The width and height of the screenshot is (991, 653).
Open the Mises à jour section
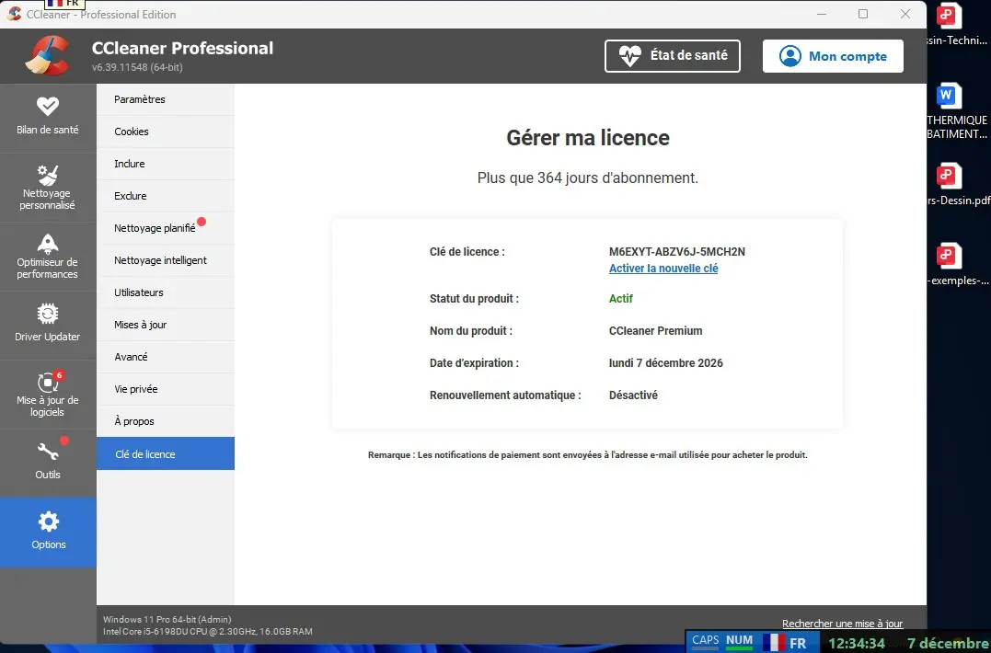click(166, 325)
